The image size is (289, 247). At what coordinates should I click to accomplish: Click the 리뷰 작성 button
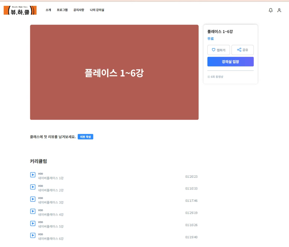pos(85,137)
